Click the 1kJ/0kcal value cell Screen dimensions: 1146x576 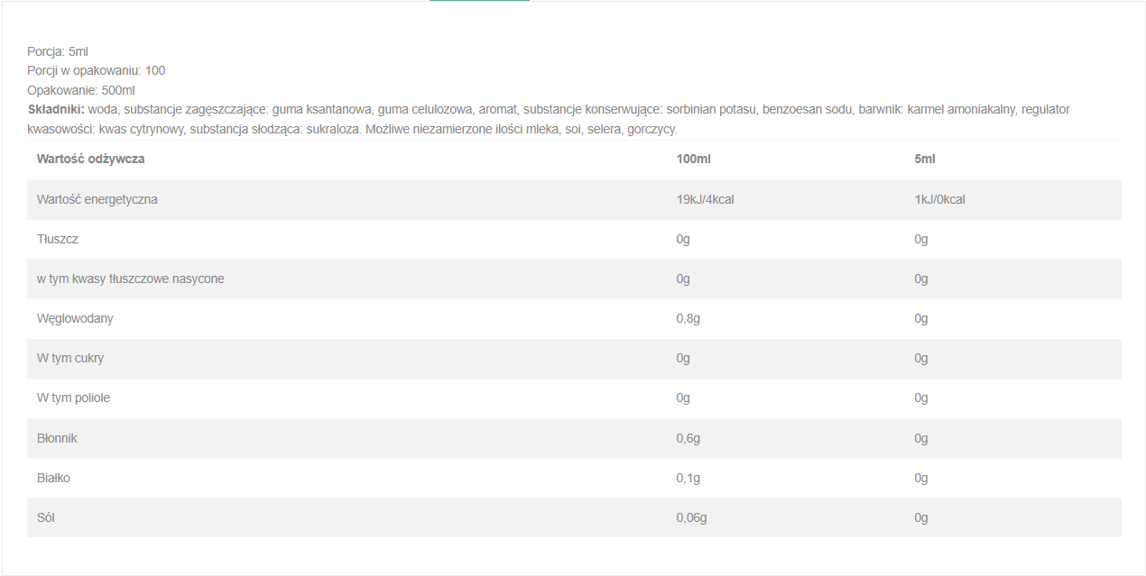[x=939, y=199]
